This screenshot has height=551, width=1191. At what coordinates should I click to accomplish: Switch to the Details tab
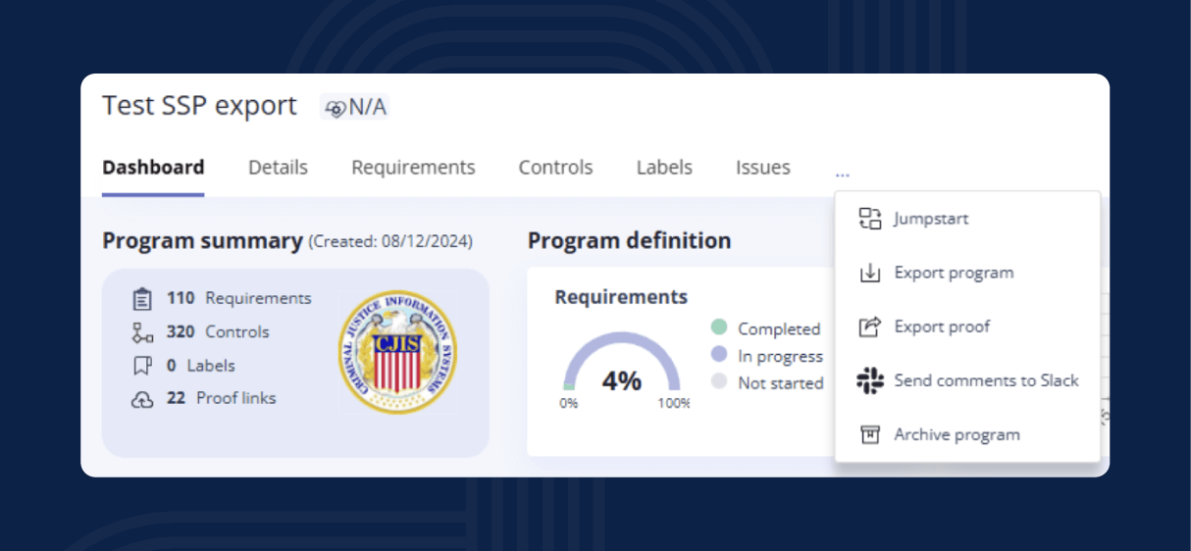(x=278, y=168)
